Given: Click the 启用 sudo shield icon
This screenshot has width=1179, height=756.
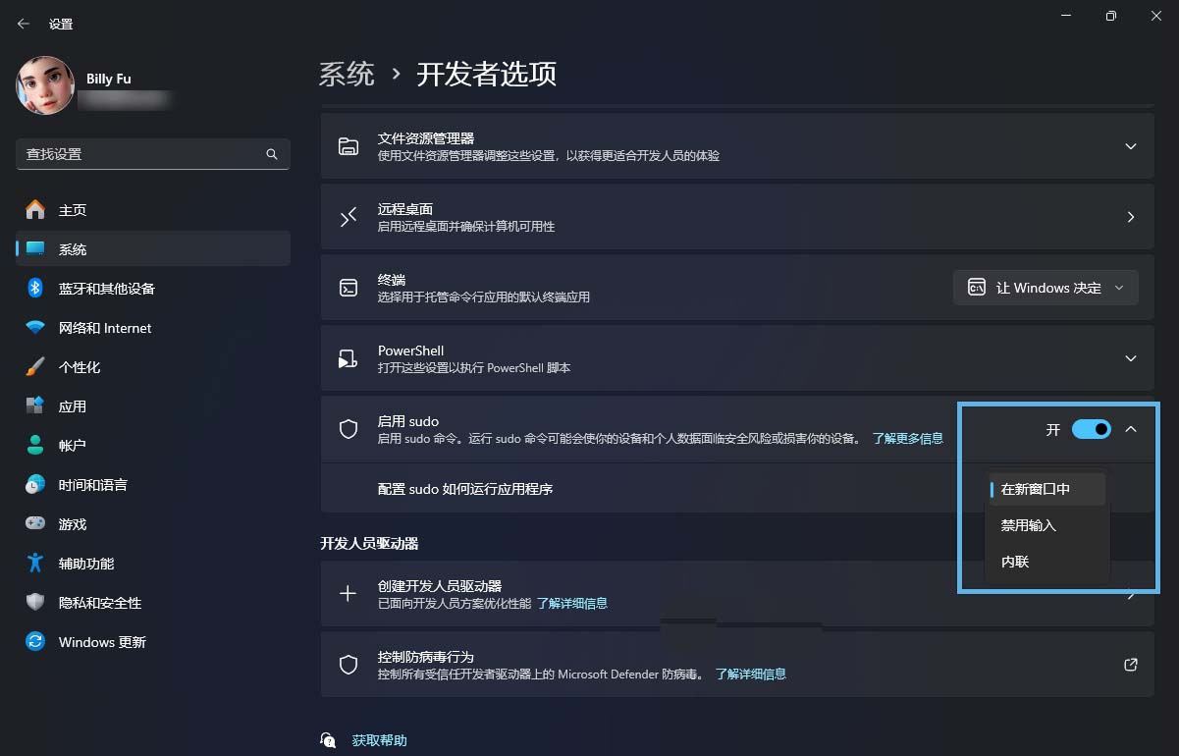Looking at the screenshot, I should click(x=348, y=429).
